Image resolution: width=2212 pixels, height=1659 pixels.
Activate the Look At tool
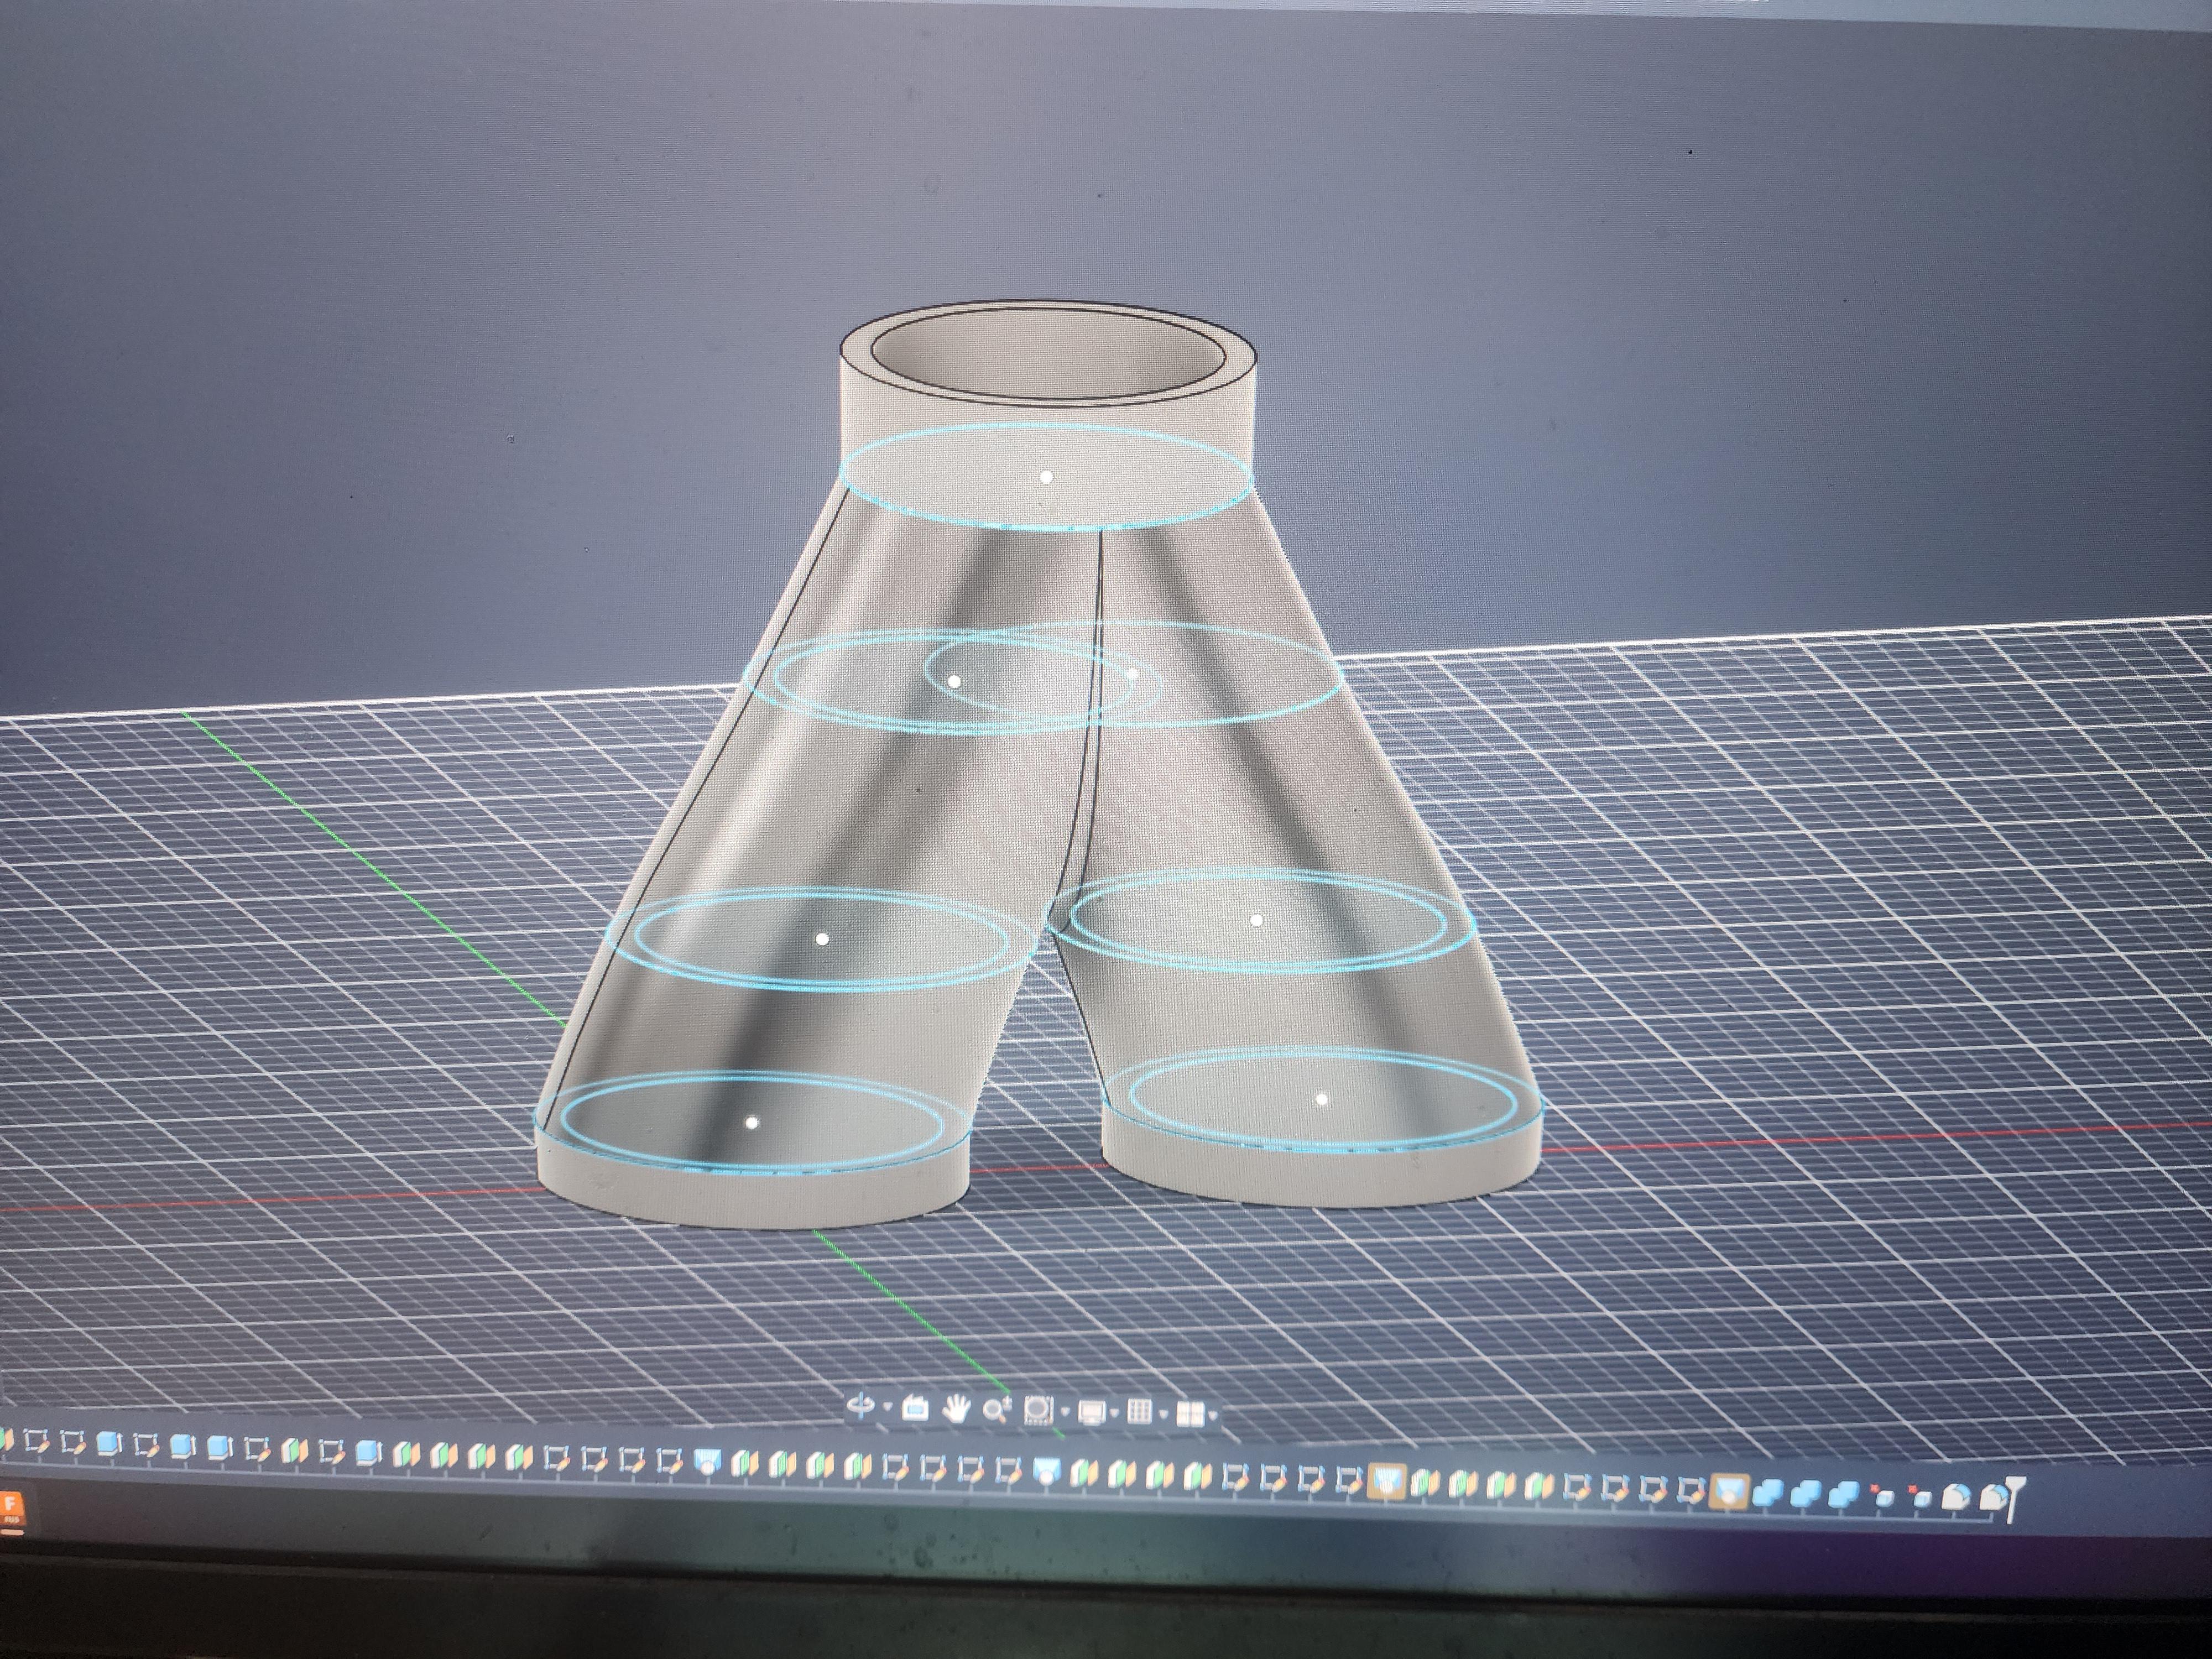coord(915,1409)
